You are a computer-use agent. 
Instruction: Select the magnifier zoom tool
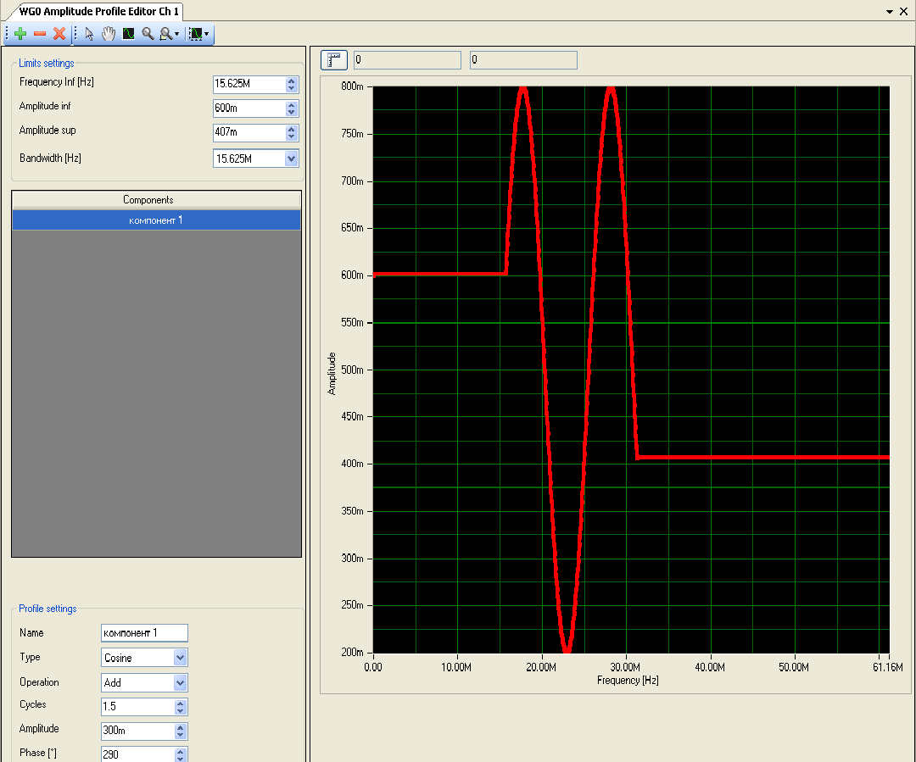tap(148, 34)
